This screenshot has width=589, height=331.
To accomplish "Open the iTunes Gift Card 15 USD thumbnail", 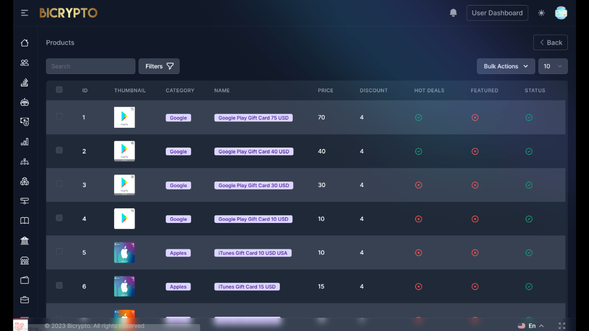I will click(124, 286).
